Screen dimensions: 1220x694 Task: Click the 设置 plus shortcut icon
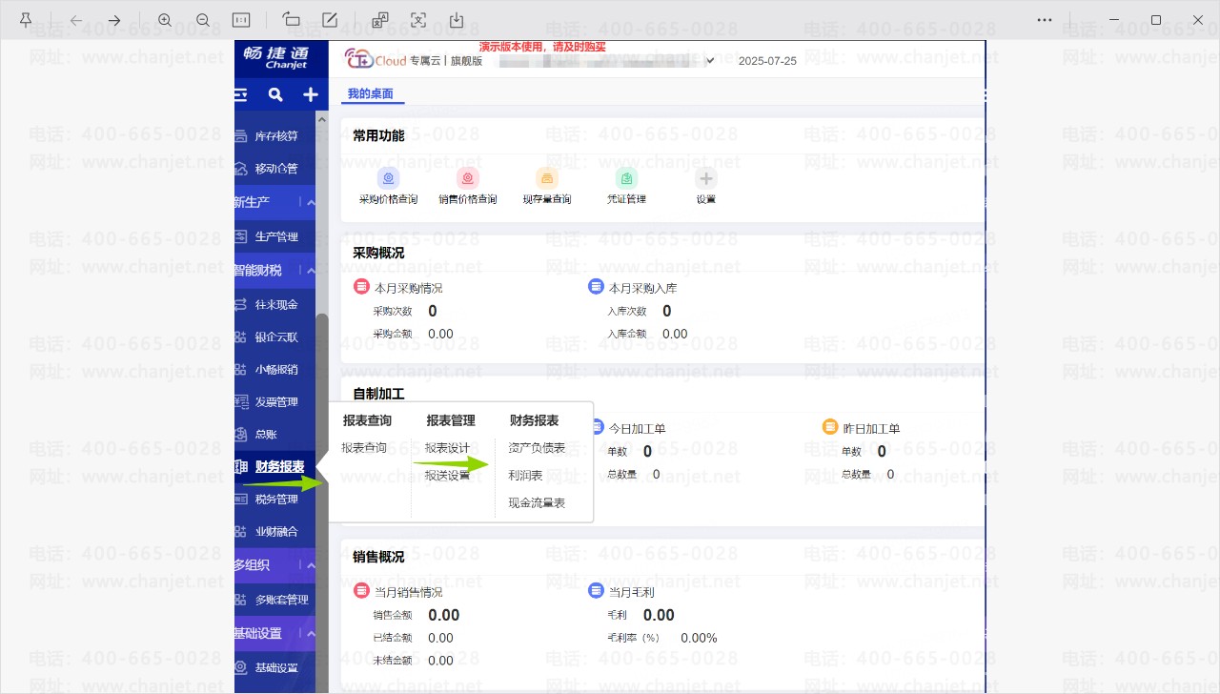(x=705, y=177)
